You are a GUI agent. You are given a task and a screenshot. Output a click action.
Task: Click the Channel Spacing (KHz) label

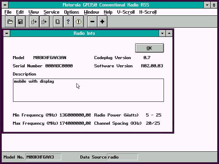(118, 123)
